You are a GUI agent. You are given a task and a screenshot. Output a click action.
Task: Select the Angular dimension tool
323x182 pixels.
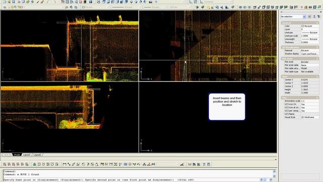click(x=96, y=164)
